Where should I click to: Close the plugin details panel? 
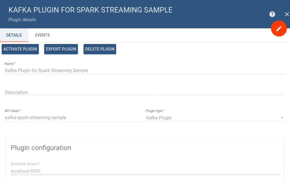[x=287, y=14]
